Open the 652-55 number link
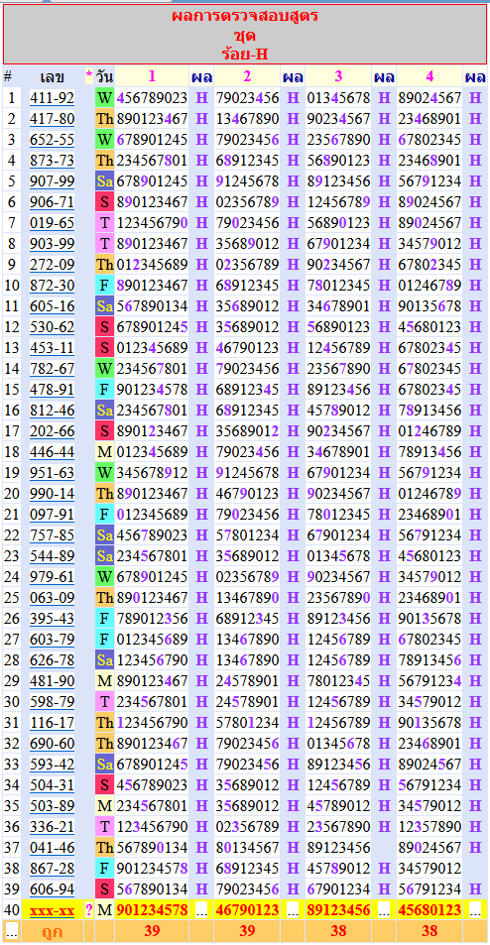Image resolution: width=490 pixels, height=945 pixels. (x=53, y=140)
